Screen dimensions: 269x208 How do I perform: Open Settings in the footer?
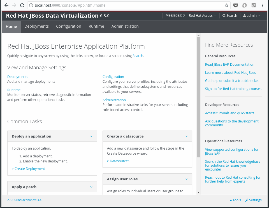click(x=253, y=200)
